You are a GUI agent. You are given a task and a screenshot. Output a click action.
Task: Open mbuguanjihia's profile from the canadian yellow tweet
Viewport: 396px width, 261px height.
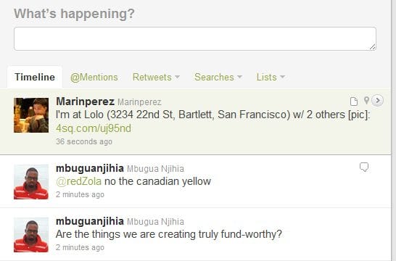coord(90,168)
